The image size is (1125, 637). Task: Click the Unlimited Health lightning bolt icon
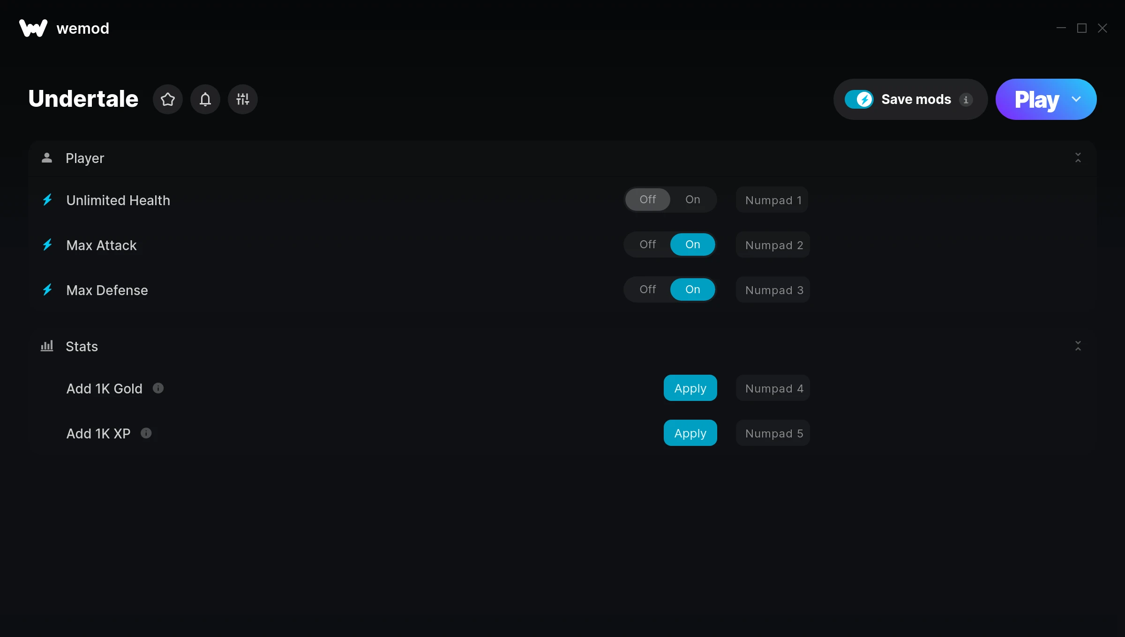coord(47,200)
